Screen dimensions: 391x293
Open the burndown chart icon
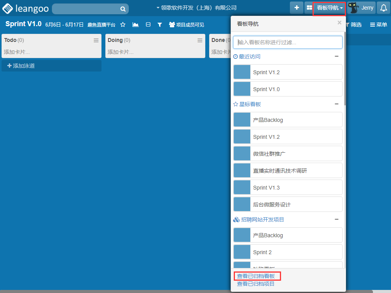coord(135,25)
